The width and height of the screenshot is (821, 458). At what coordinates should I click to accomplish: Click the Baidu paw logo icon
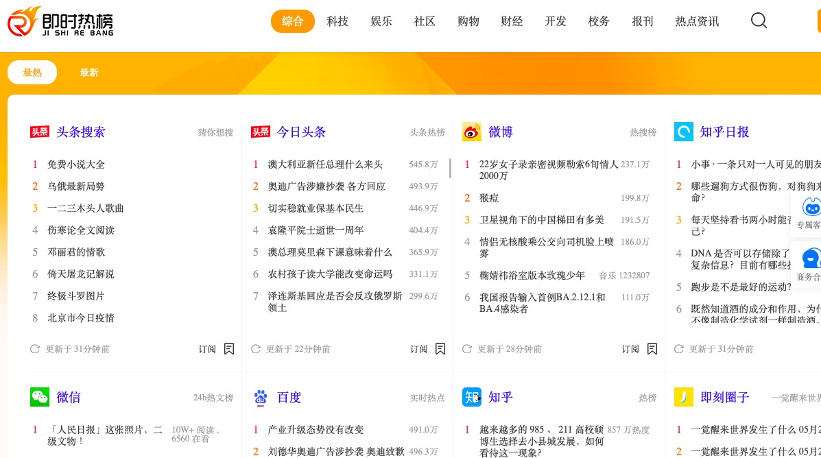coord(260,397)
